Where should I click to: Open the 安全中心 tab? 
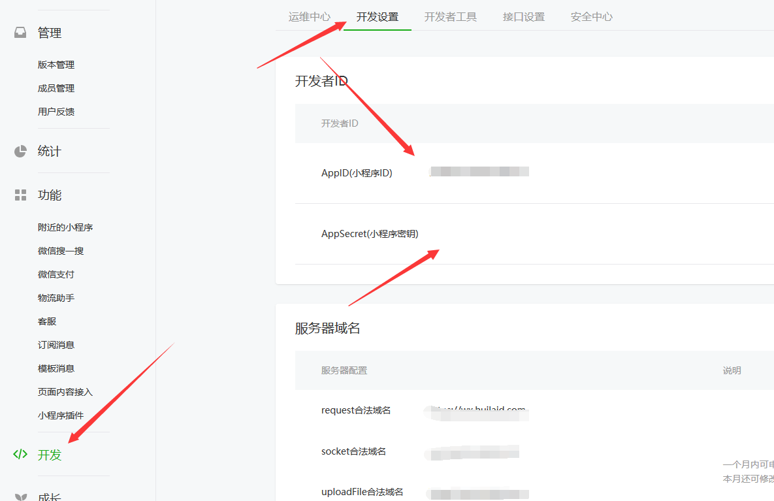coord(591,17)
